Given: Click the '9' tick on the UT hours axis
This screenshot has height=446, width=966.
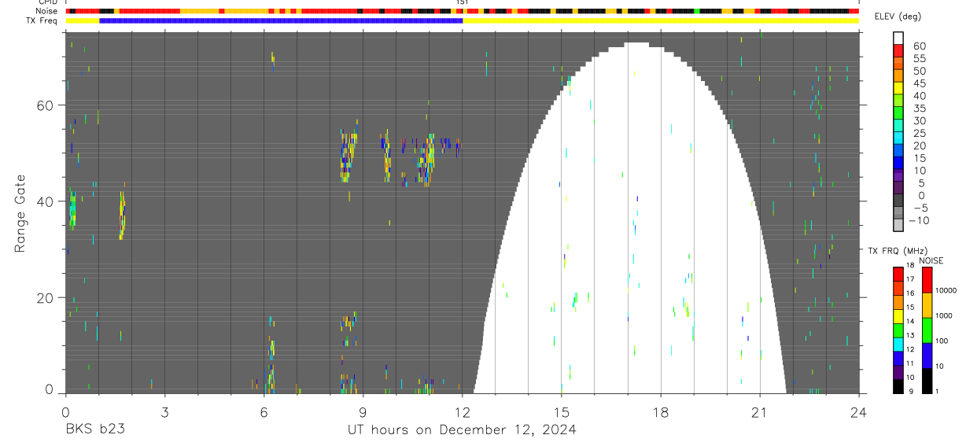Looking at the screenshot, I should [363, 411].
